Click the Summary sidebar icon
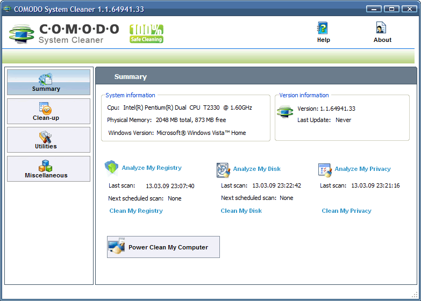 click(45, 78)
